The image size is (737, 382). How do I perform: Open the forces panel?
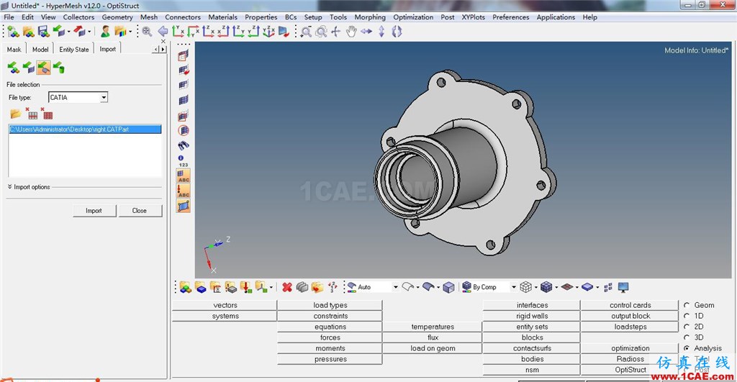pyautogui.click(x=330, y=337)
